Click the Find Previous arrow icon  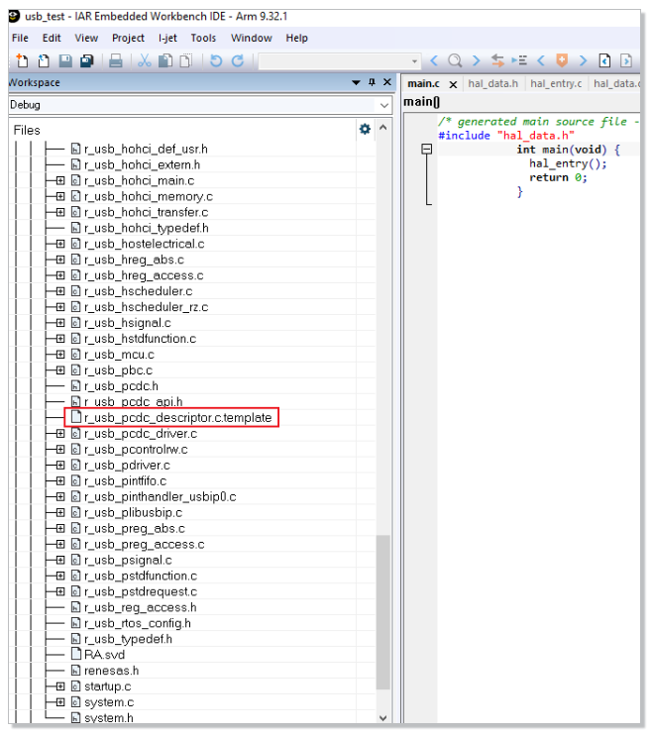coord(434,61)
